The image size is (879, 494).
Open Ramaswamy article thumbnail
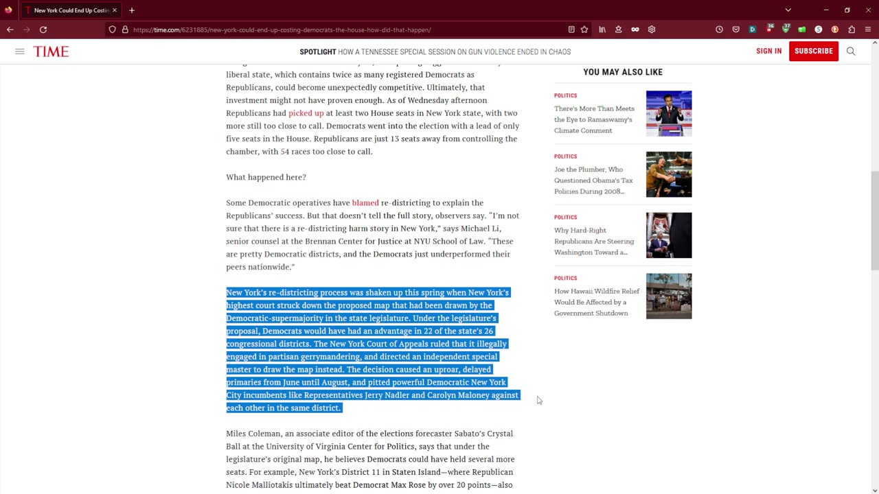coord(669,113)
